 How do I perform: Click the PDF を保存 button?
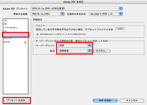click(105, 101)
